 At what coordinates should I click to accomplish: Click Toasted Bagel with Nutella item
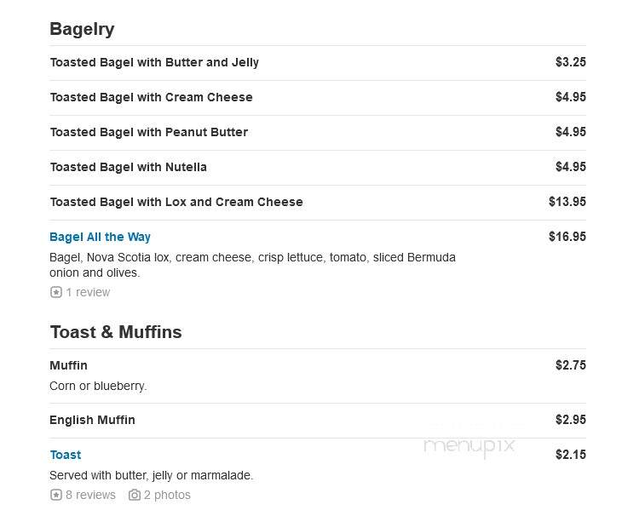(128, 167)
